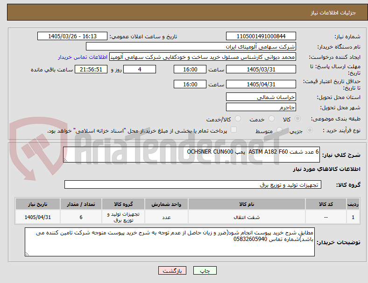Image resolution: width=368 pixels, height=283 pixels.
Task: Select the خدمت radio button
Action: point(271,119)
